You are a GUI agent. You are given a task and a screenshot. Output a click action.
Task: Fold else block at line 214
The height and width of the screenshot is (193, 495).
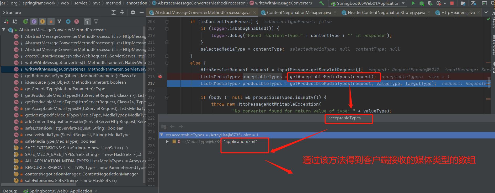167,63
